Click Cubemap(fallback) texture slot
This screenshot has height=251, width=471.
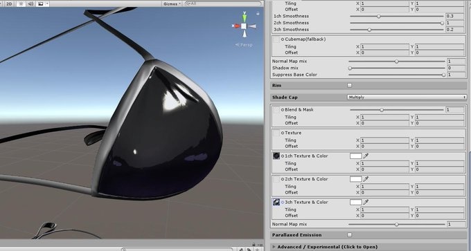(276, 39)
